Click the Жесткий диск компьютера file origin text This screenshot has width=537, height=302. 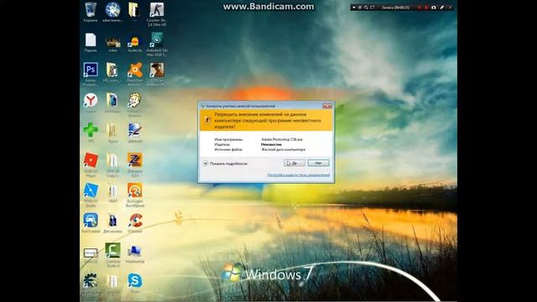[283, 149]
